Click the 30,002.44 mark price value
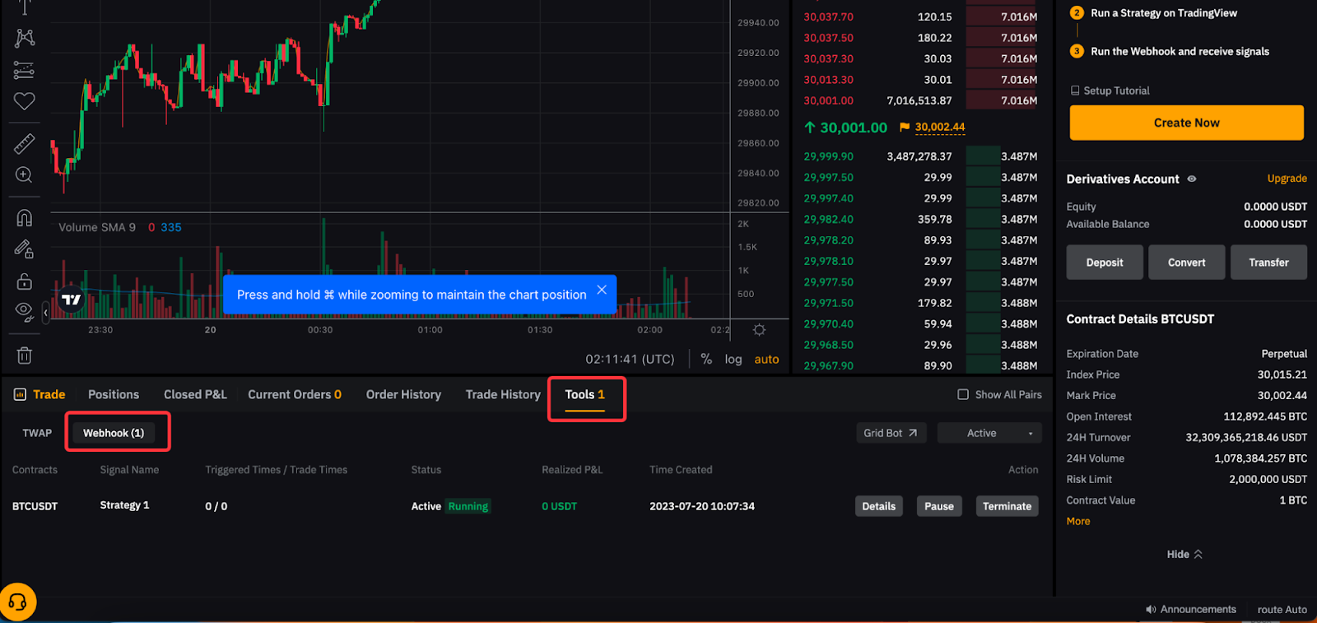Screen dimensions: 1317x623 [940, 128]
